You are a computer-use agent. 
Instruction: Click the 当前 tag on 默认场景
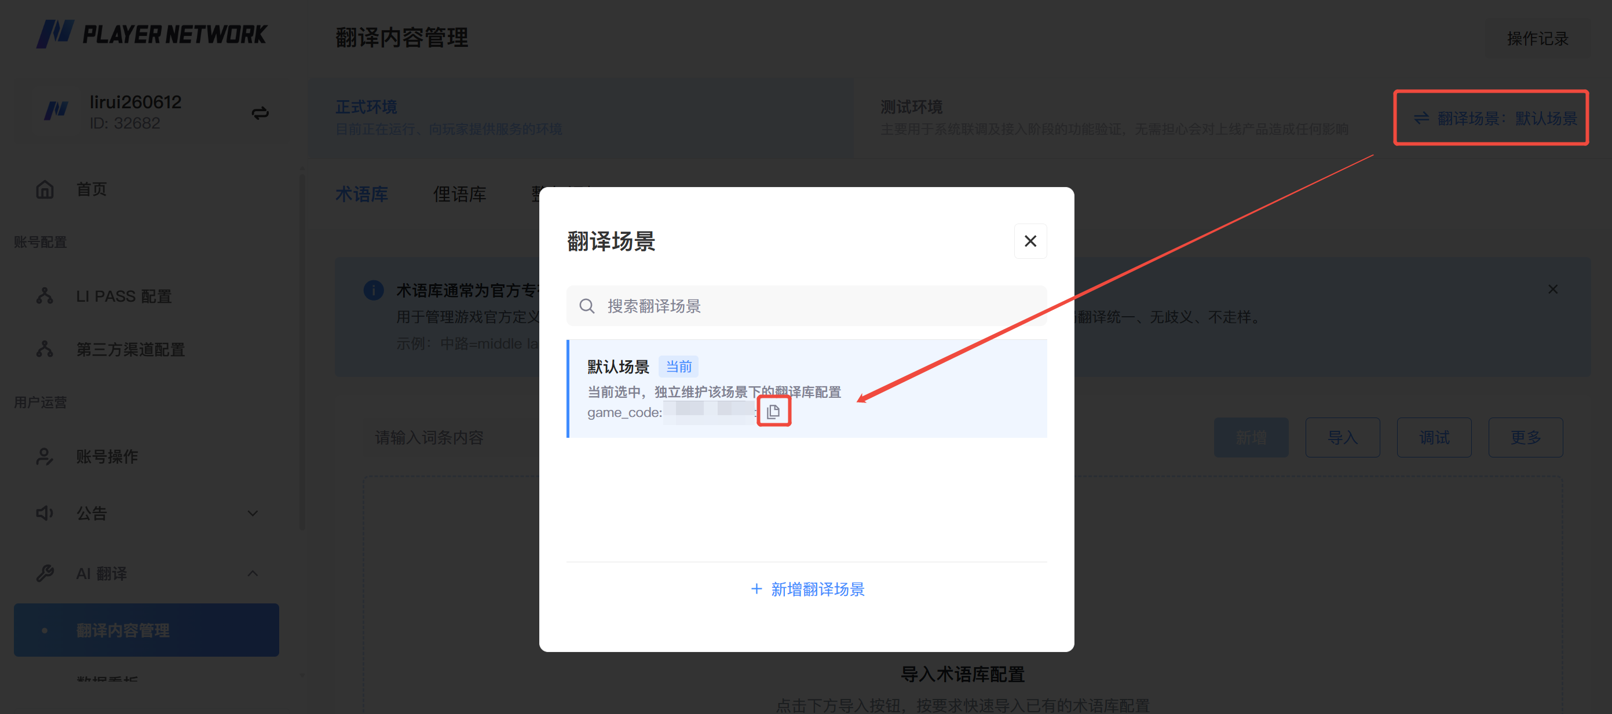(x=678, y=367)
